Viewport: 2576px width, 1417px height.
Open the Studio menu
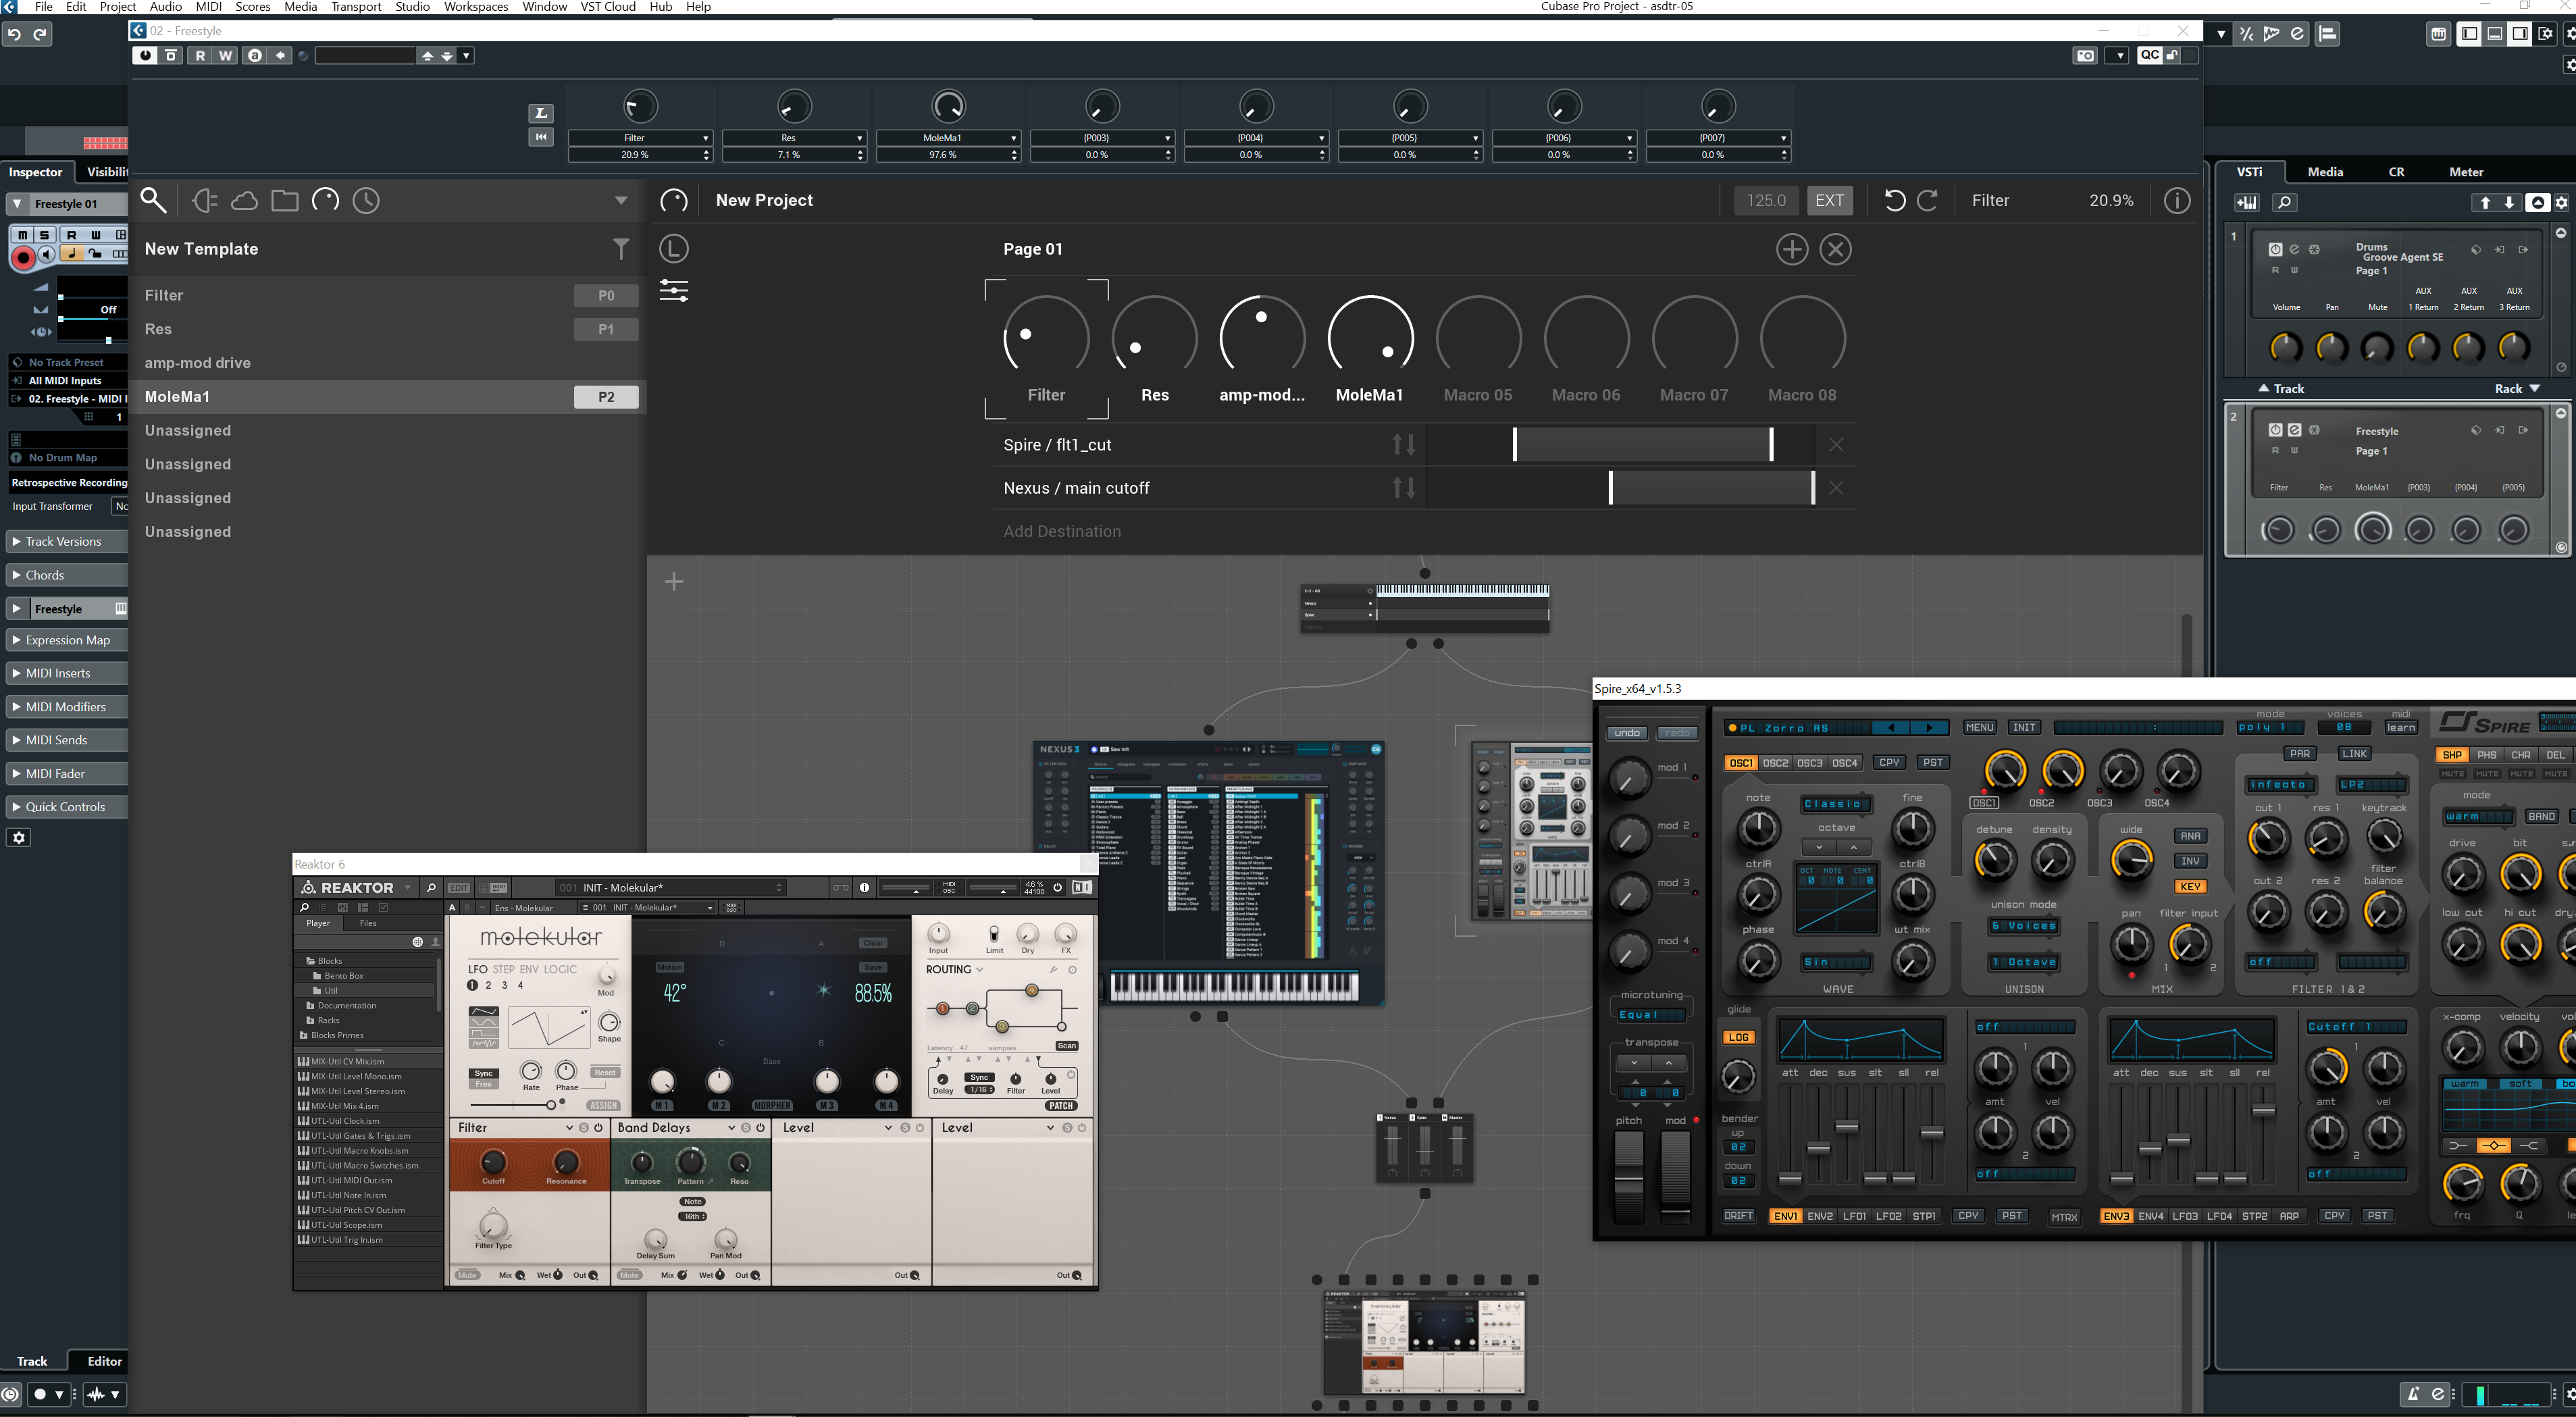pos(412,7)
